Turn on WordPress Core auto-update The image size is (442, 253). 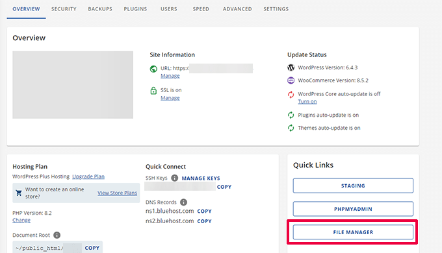click(x=307, y=102)
